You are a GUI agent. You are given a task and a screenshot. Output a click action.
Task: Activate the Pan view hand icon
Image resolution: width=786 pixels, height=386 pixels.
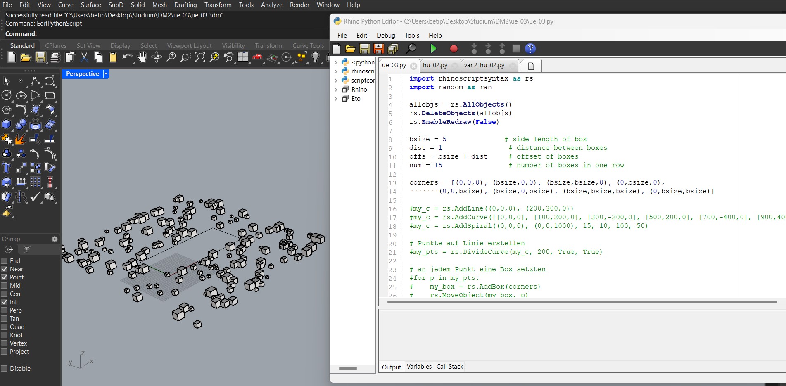click(x=142, y=57)
